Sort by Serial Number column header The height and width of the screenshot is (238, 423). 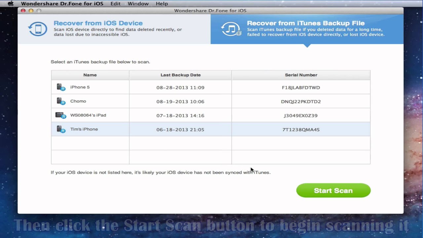301,75
